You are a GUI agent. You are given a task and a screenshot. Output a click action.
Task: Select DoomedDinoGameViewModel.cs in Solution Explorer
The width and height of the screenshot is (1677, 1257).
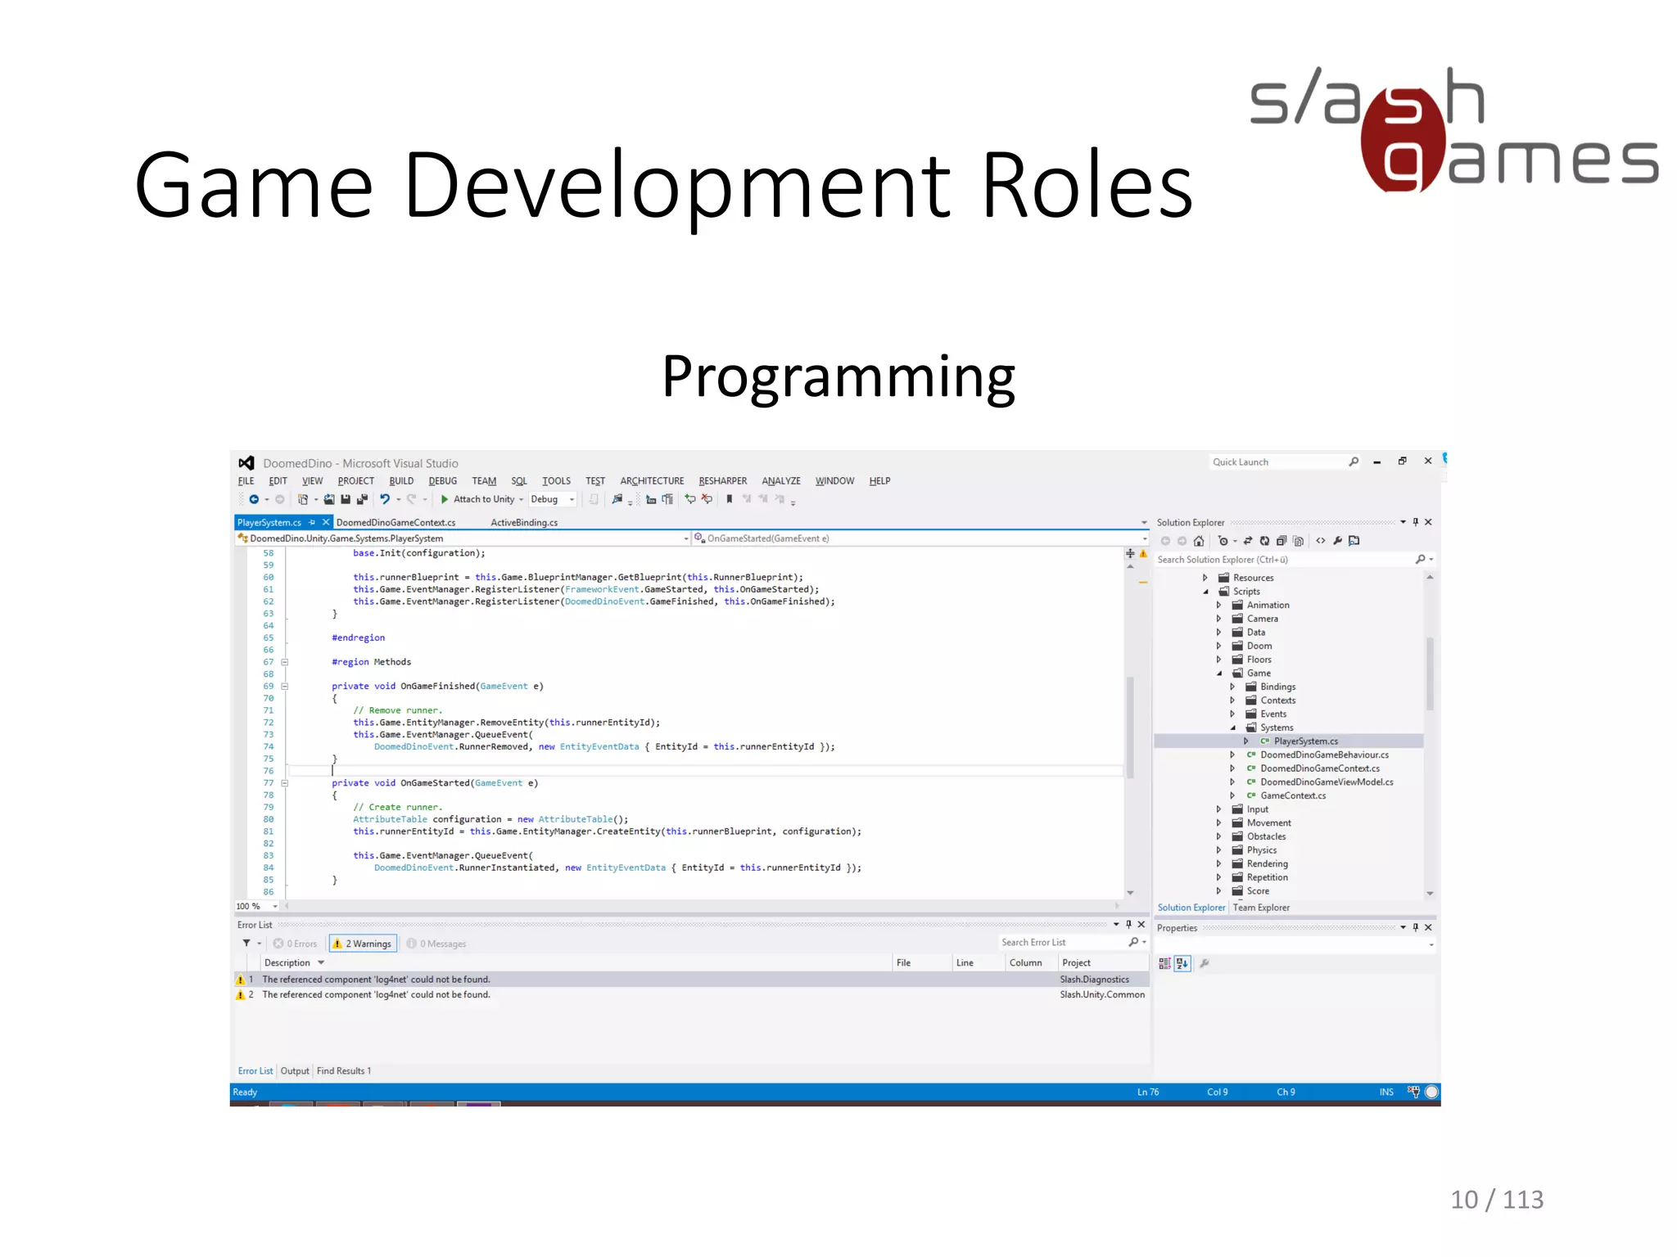pyautogui.click(x=1327, y=782)
